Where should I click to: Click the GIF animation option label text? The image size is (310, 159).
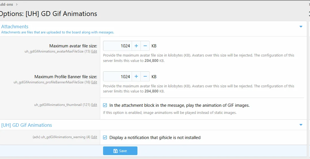point(179,105)
